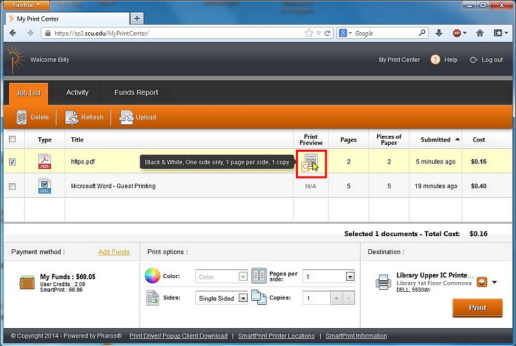The width and height of the screenshot is (516, 346).
Task: Click the Type column header
Action: (x=45, y=139)
